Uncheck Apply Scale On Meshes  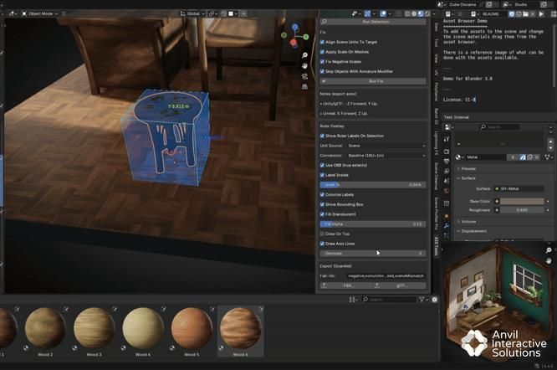point(322,52)
